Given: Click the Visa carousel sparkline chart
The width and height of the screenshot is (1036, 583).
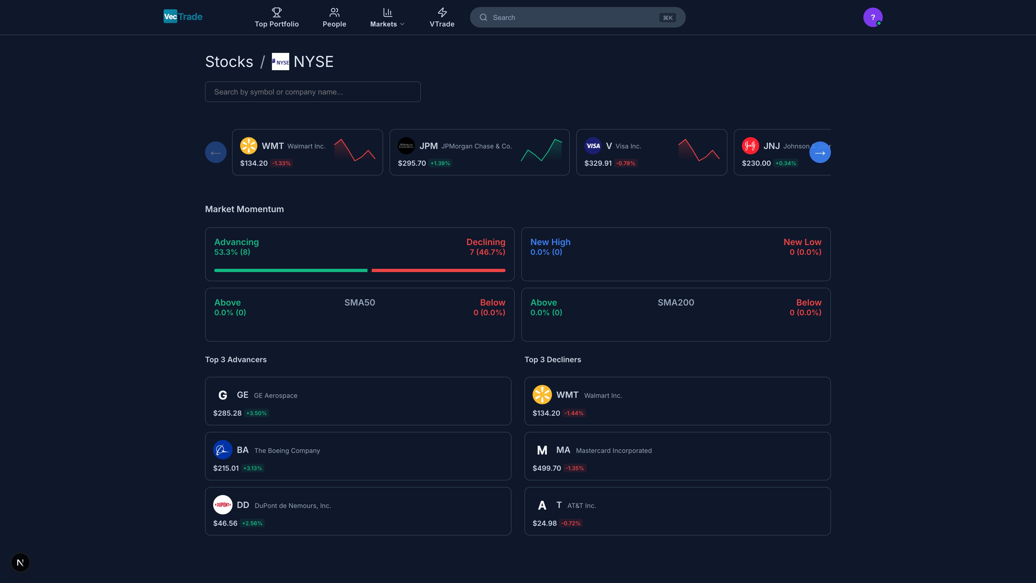Looking at the screenshot, I should [699, 150].
